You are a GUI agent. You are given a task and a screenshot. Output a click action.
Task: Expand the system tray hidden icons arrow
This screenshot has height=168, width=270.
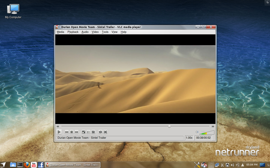(243, 165)
